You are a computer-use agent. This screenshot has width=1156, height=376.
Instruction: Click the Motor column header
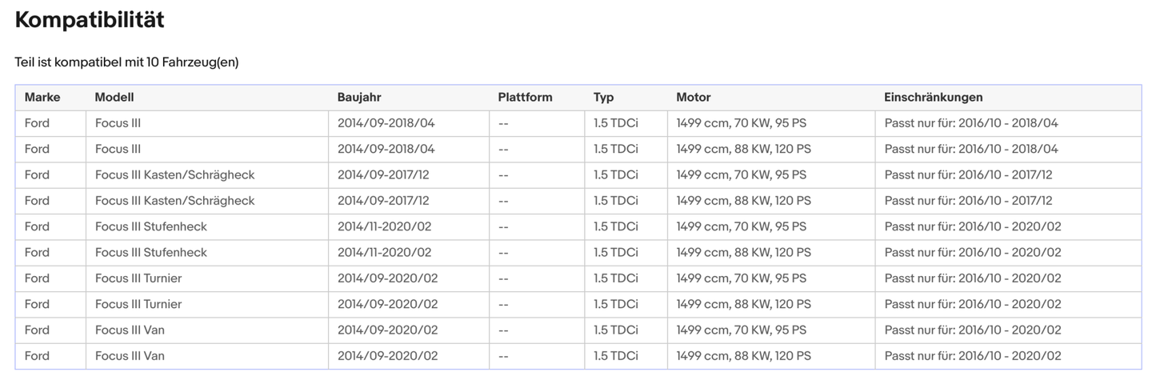coord(694,98)
